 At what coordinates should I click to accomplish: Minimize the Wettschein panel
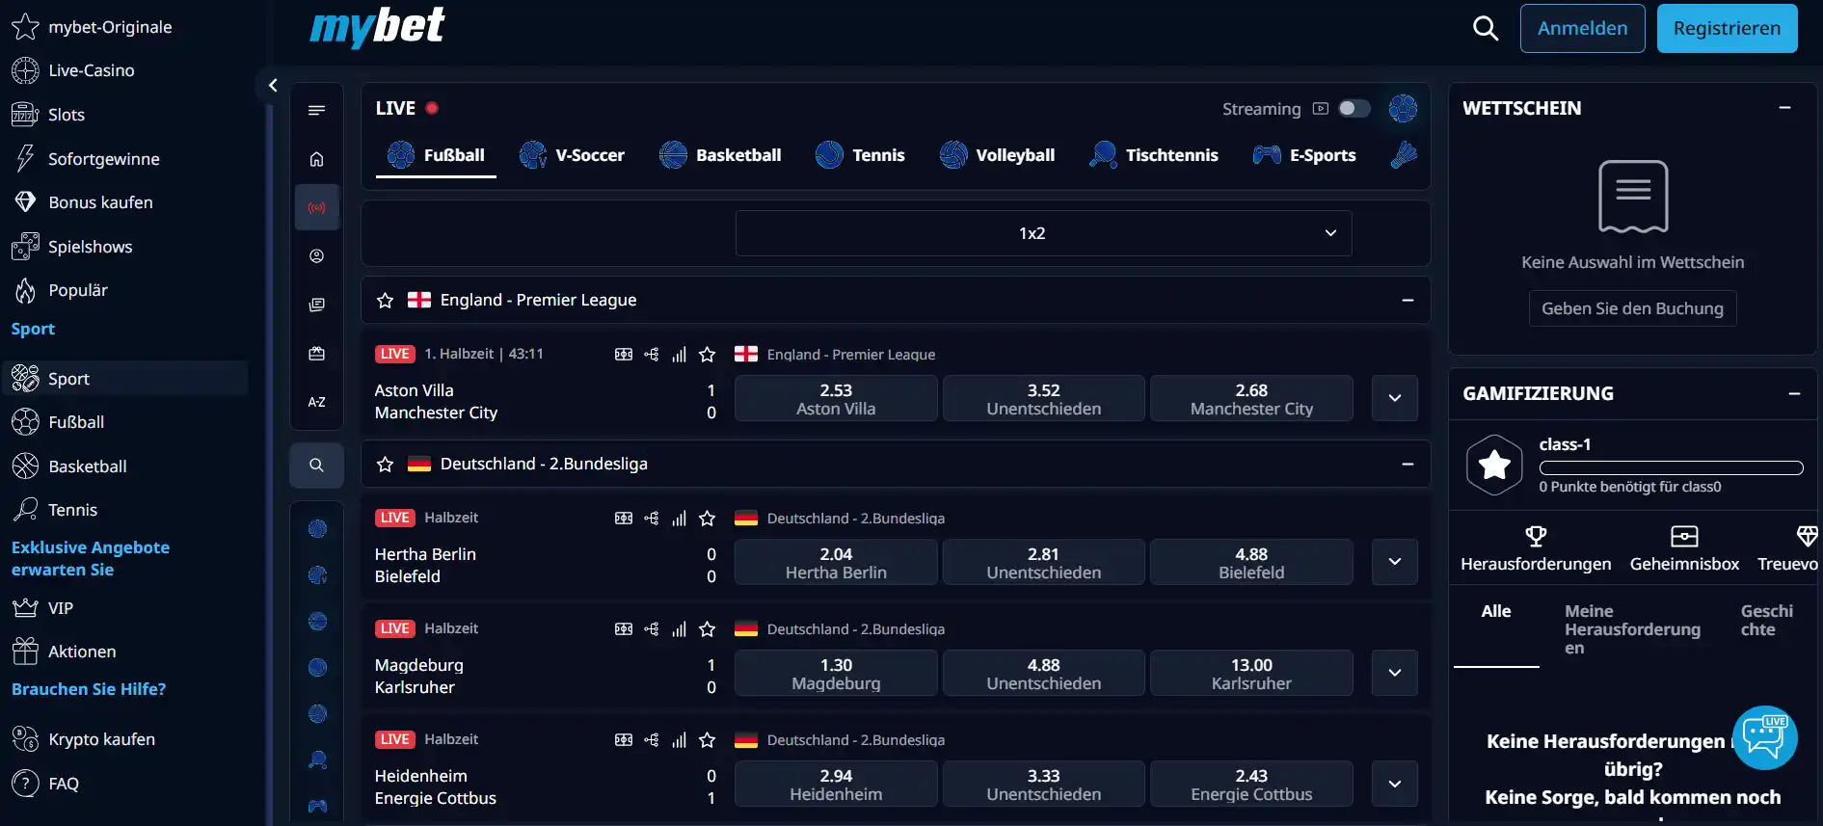point(1784,108)
